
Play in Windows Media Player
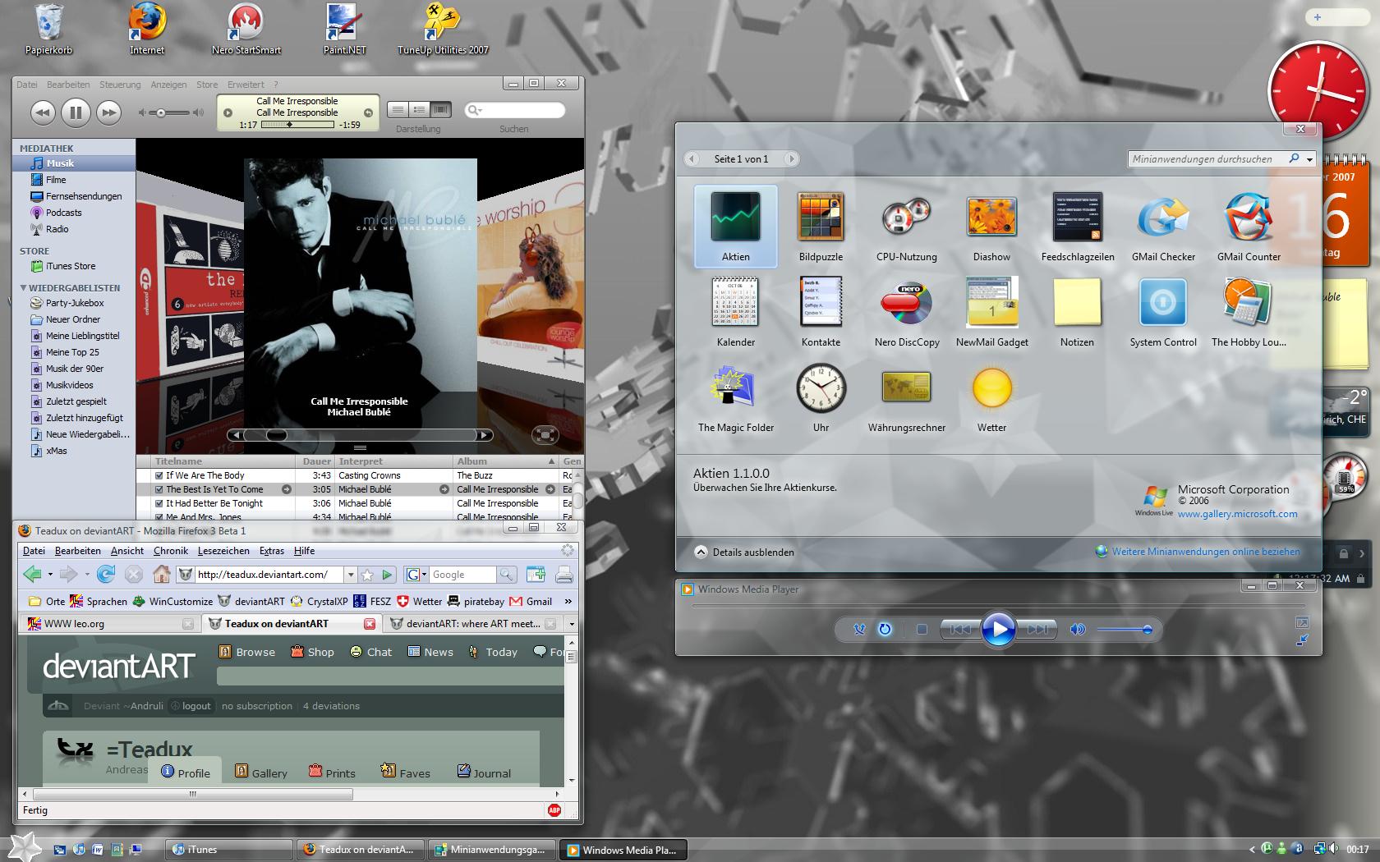998,630
